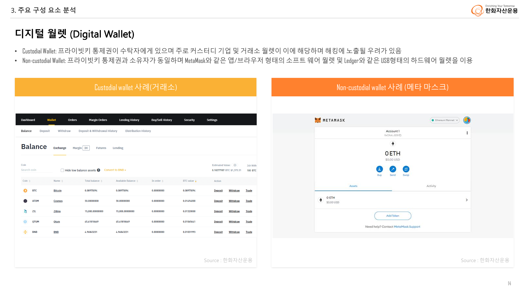
Task: Sort by BTC value column arrows
Action: (x=196, y=181)
